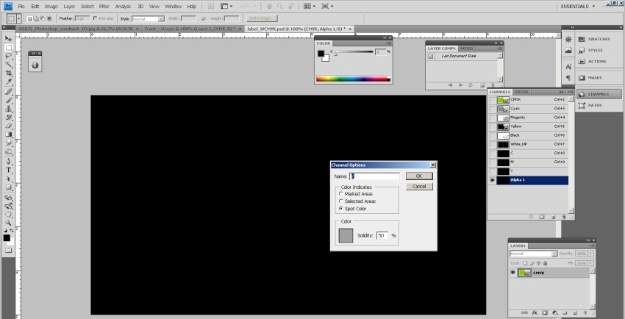Viewport: 625px width, 319px height.
Task: Toggle visibility of CMYK layer
Action: (513, 273)
